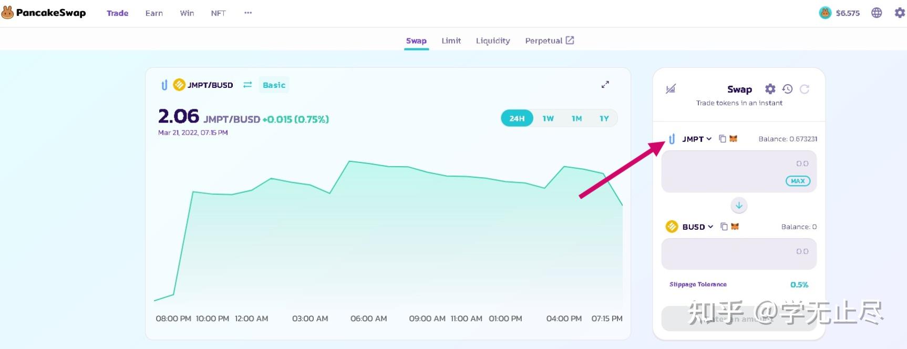Switch the swap token direction arrow
Image resolution: width=907 pixels, height=349 pixels.
(739, 206)
